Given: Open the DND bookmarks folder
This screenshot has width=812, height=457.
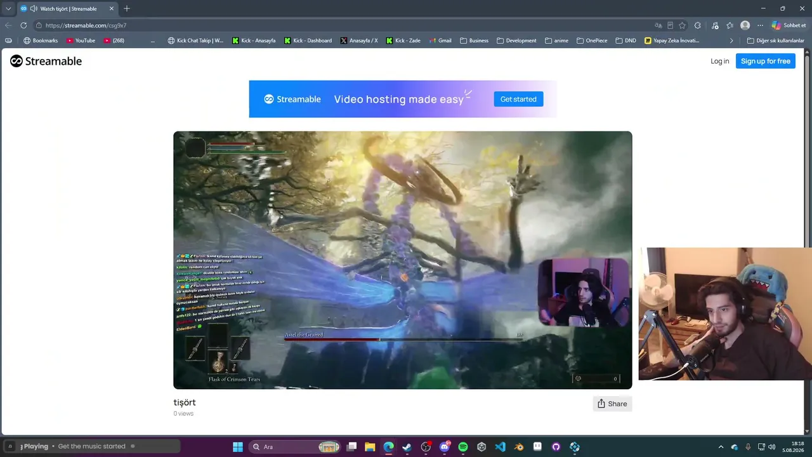Looking at the screenshot, I should 625,41.
